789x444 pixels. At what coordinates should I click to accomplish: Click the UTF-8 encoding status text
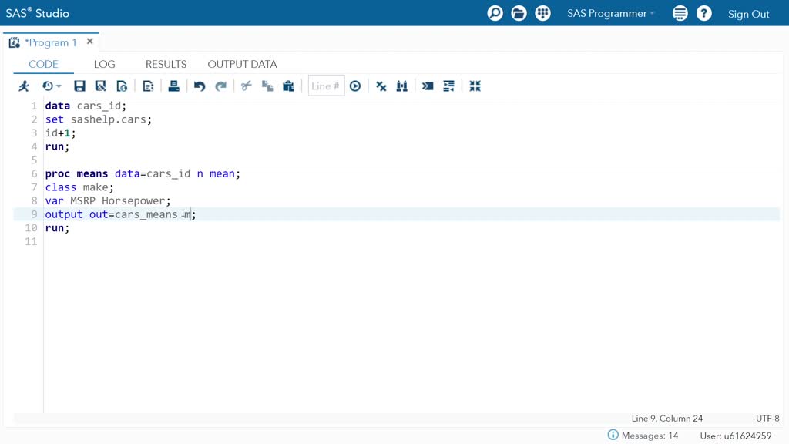coord(767,419)
